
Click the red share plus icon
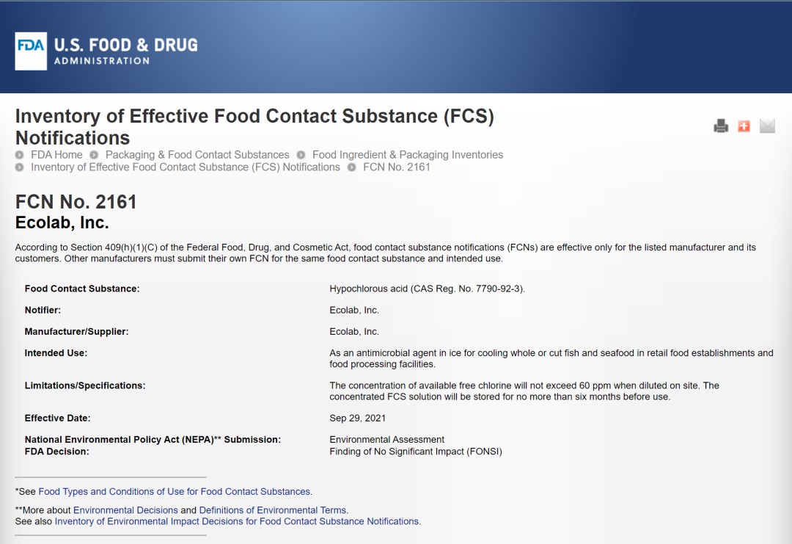pos(744,126)
